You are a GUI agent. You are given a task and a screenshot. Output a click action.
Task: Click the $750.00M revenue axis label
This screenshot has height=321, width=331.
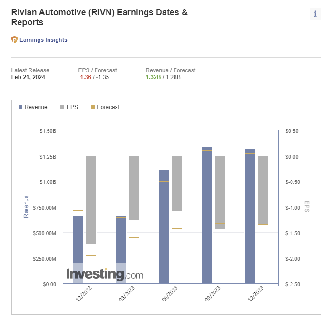point(45,208)
